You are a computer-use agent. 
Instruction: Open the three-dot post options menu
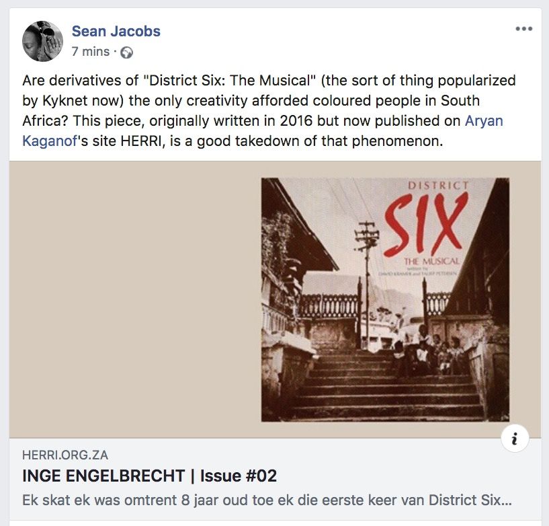[x=523, y=29]
